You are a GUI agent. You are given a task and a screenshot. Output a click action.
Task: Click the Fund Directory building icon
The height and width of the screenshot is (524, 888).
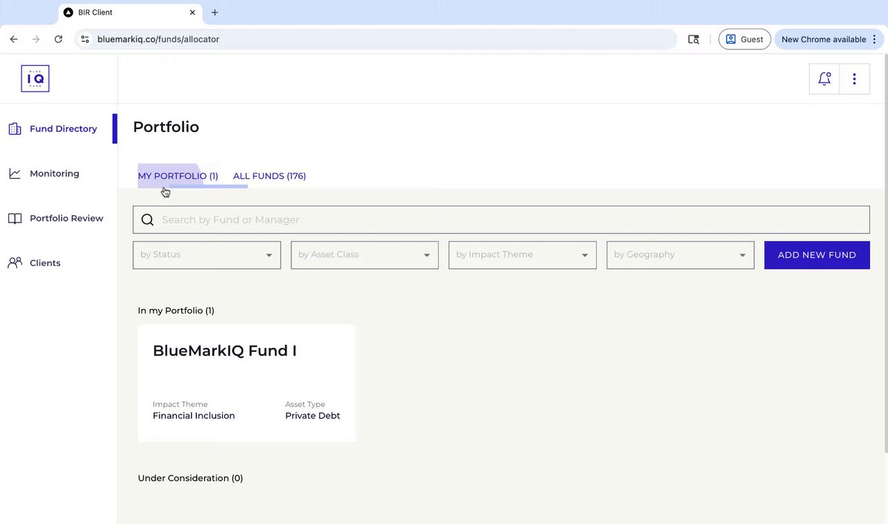15,128
